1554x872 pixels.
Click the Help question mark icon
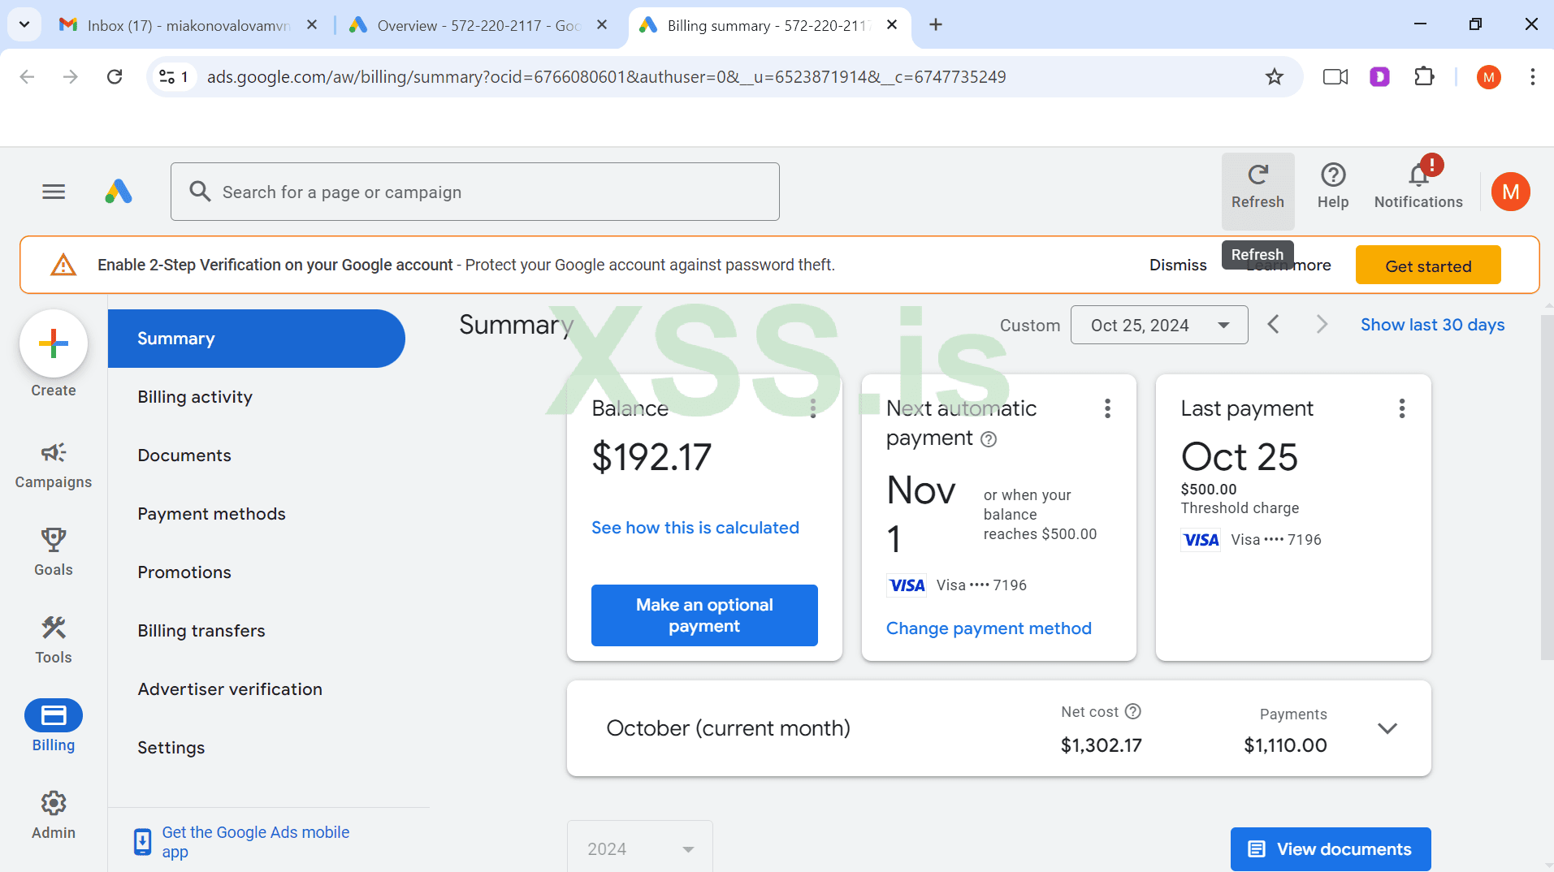coord(1332,175)
